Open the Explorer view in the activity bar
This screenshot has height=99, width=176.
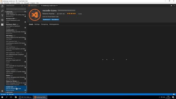[2, 6]
